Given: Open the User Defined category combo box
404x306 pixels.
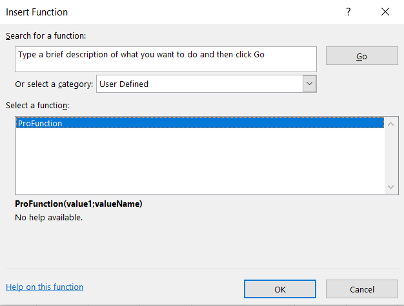Looking at the screenshot, I should (x=206, y=84).
